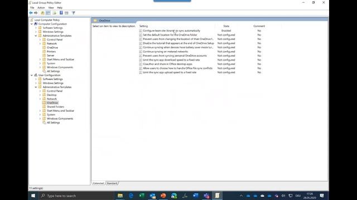Image resolution: width=357 pixels, height=200 pixels.
Task: Select OneDrive under Computer Configuration templates
Action: point(52,48)
